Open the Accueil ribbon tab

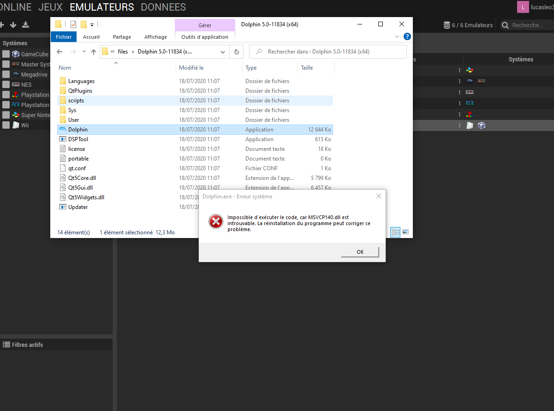92,37
